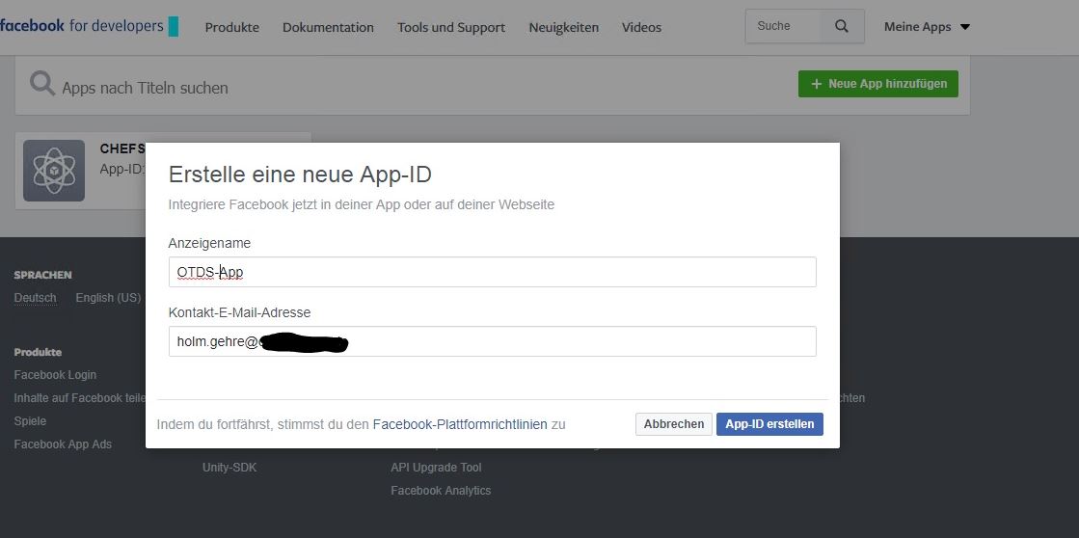Click magnifier icon beside Apps nach Titeln suchen
The width and height of the screenshot is (1079, 538).
click(x=42, y=84)
